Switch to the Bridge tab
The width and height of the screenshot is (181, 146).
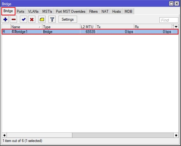[8, 11]
